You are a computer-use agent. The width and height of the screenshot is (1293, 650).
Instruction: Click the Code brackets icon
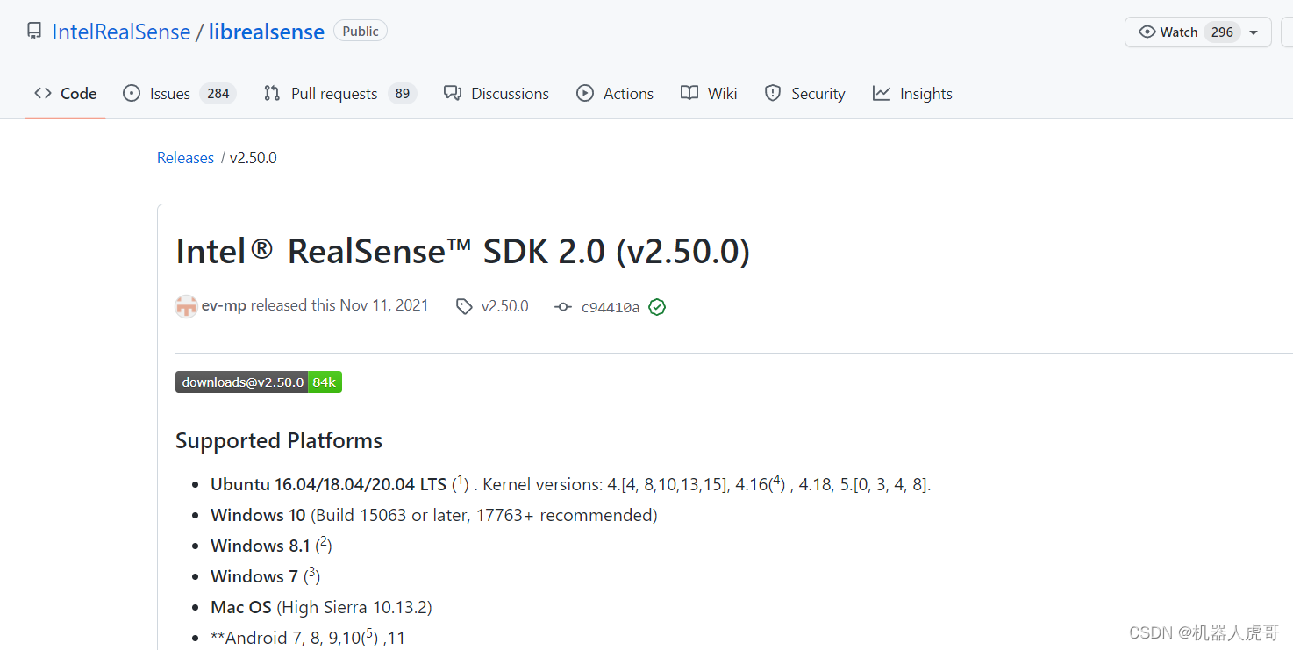(42, 93)
